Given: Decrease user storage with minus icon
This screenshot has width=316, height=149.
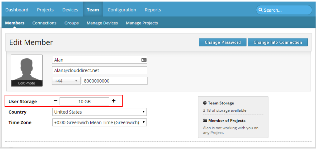Looking at the screenshot, I should click(56, 101).
